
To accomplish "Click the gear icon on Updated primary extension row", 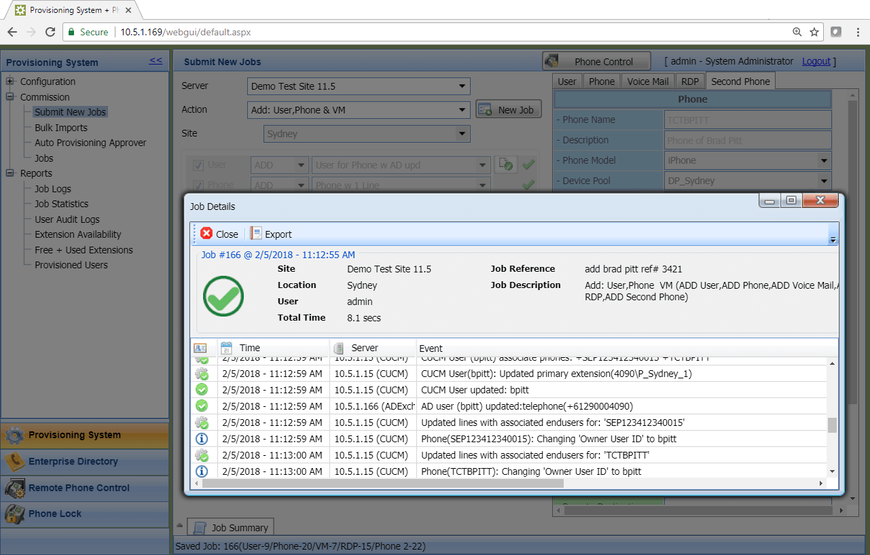I will point(202,373).
